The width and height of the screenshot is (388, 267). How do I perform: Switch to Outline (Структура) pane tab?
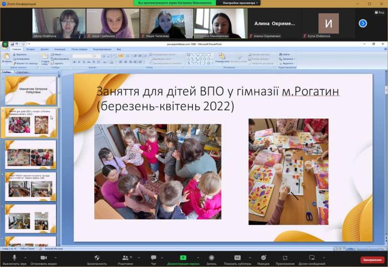click(x=22, y=72)
